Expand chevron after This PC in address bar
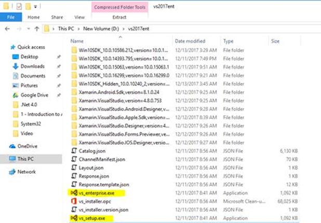This screenshot has height=223, width=321. point(78,29)
